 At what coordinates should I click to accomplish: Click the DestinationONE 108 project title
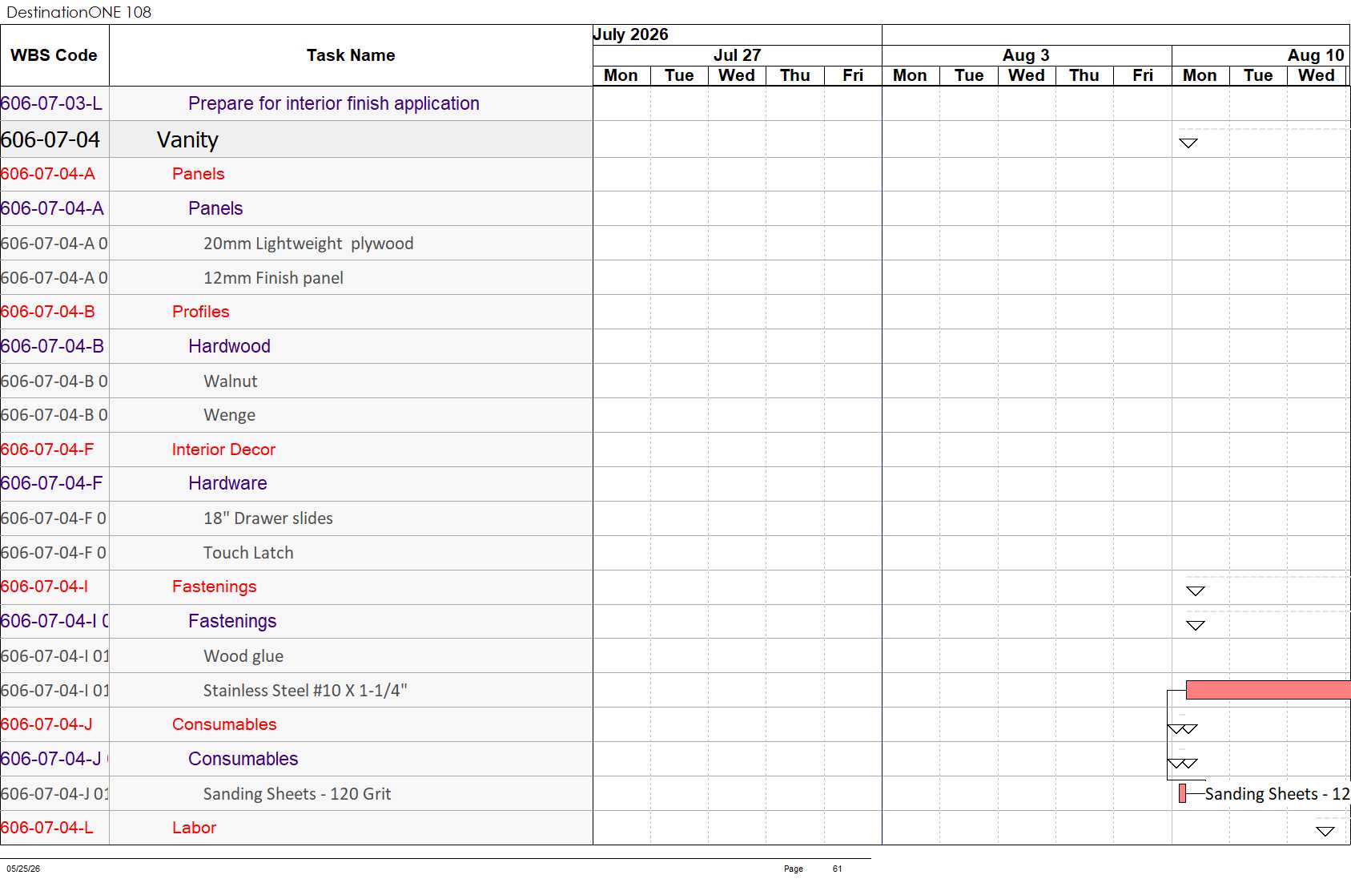78,12
